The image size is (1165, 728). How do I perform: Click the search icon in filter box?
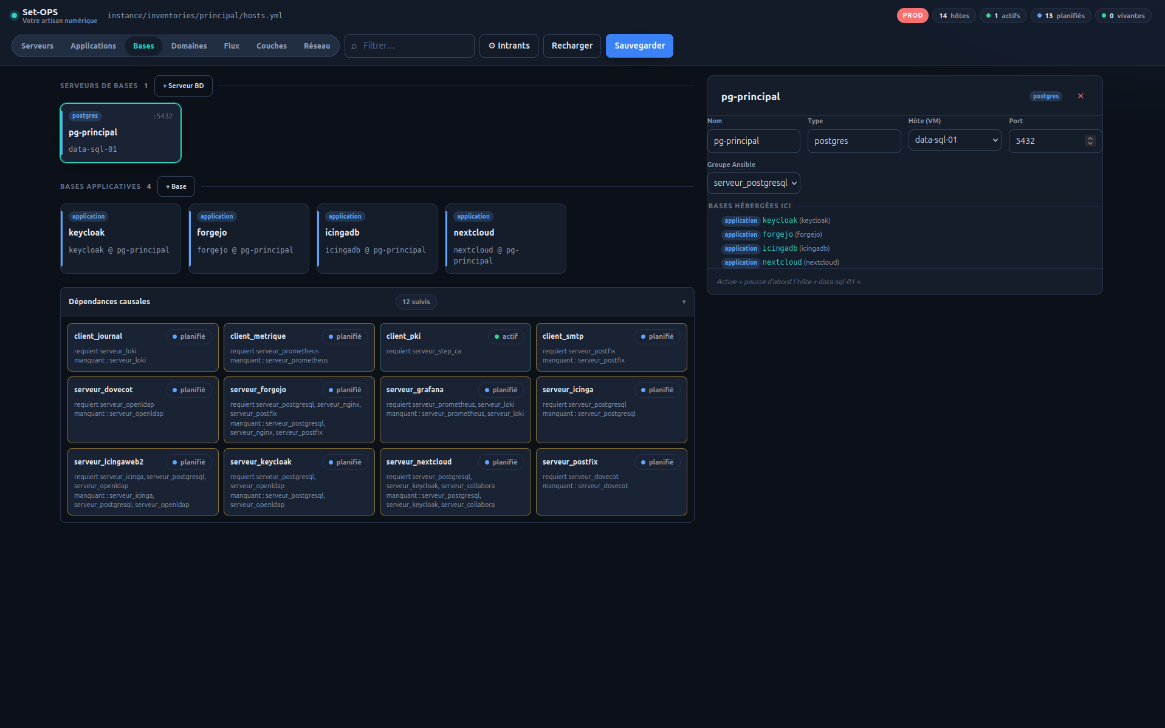click(354, 46)
